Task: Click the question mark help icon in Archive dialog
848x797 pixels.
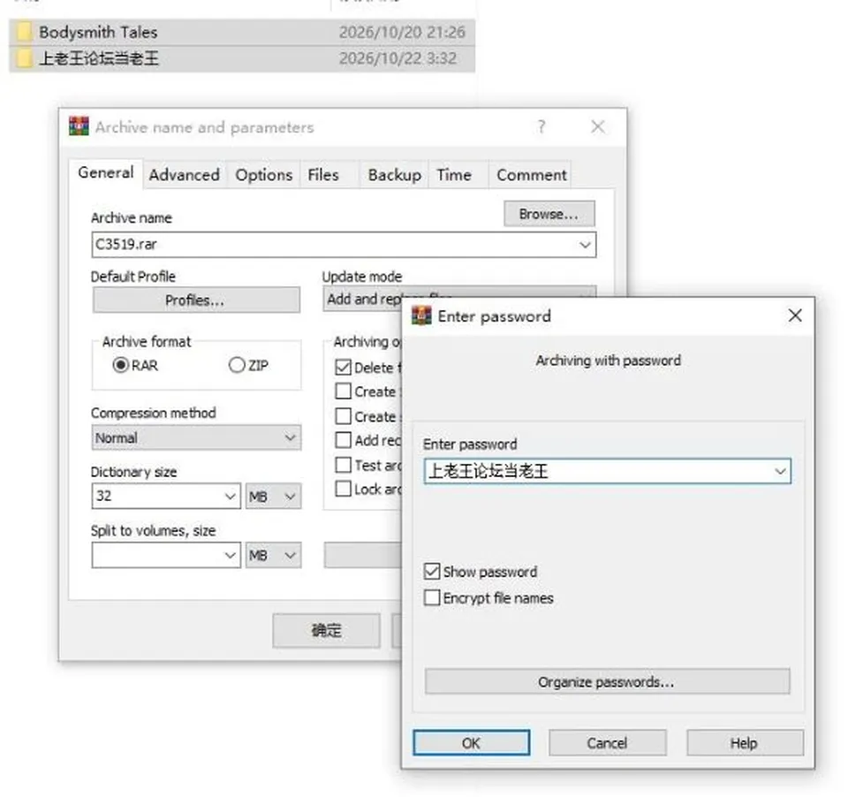Action: [541, 126]
